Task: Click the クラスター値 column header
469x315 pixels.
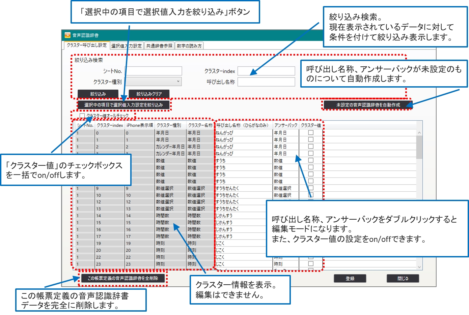Action: coord(311,125)
